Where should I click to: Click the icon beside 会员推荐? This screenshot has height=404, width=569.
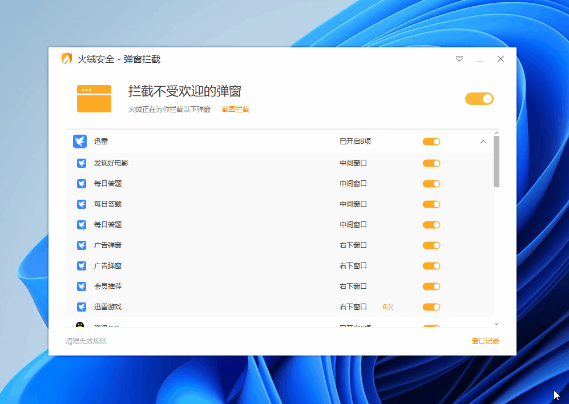82,287
